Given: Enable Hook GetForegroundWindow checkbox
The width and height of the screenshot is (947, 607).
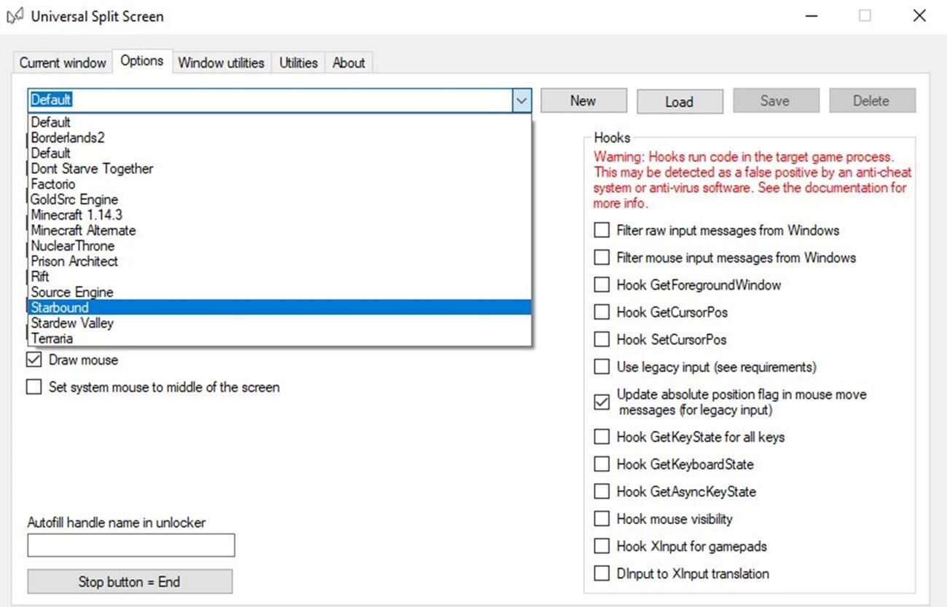Looking at the screenshot, I should (x=602, y=285).
